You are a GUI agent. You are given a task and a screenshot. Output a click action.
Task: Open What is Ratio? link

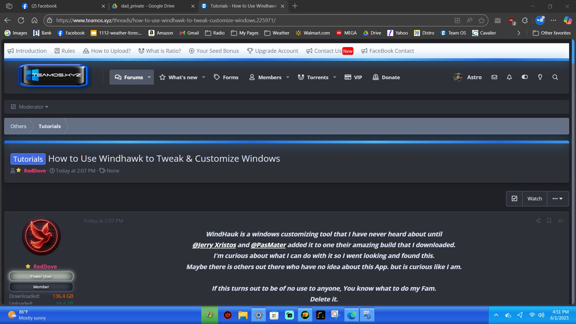[160, 51]
